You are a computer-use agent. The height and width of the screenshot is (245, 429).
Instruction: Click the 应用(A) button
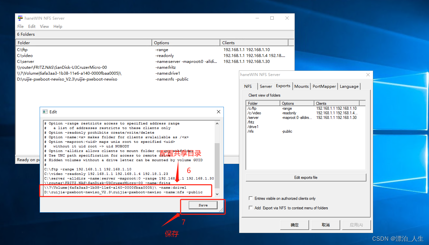[356, 225]
